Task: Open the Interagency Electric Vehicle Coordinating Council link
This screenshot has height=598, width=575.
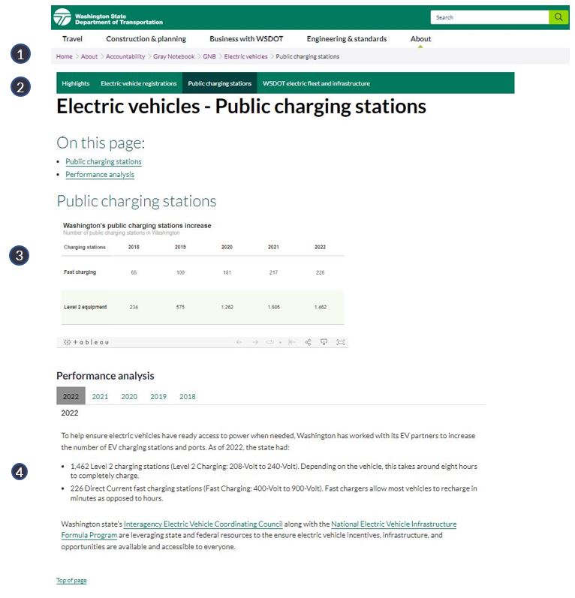Action: coord(203,524)
